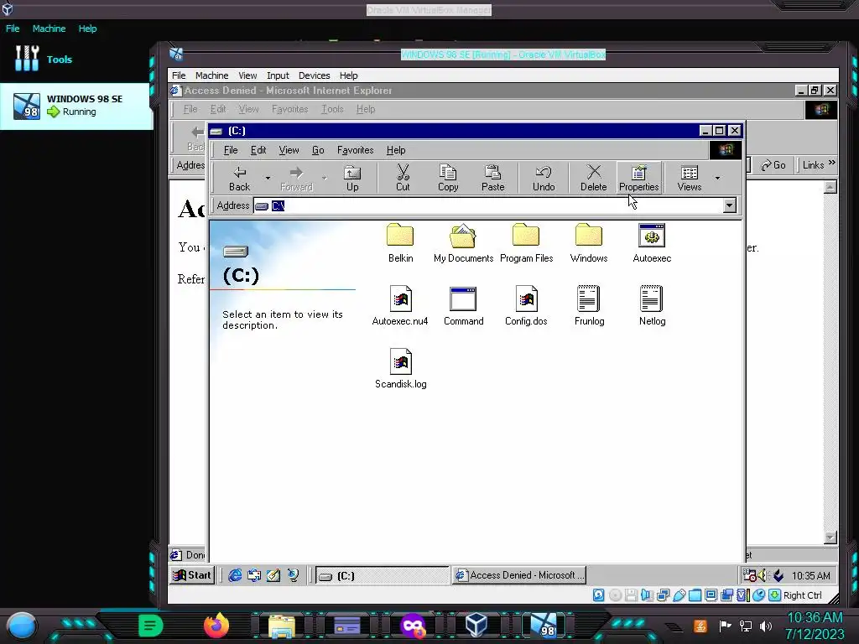Click Internet Explorer scrollbar down arrow
Viewport: 859px width, 644px height.
[830, 538]
